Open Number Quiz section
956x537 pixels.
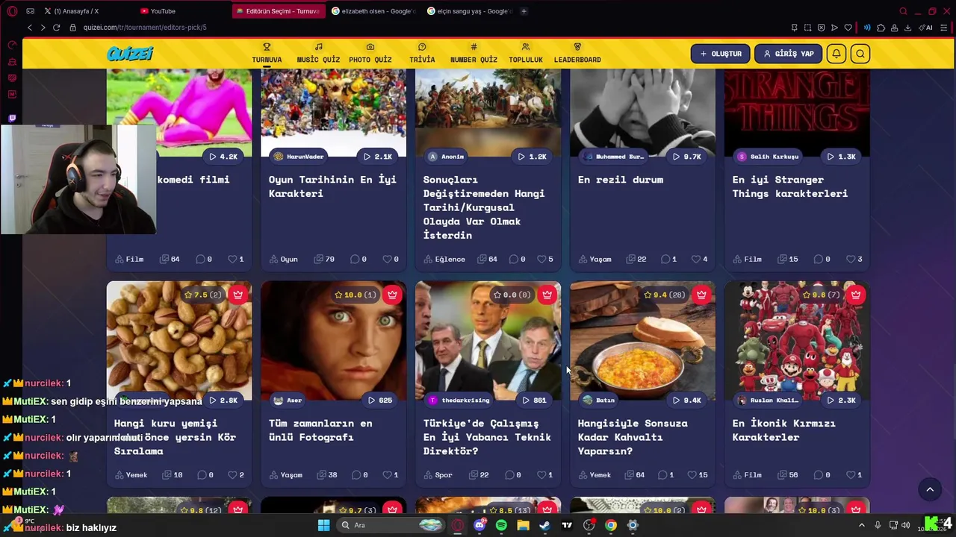[x=474, y=53]
